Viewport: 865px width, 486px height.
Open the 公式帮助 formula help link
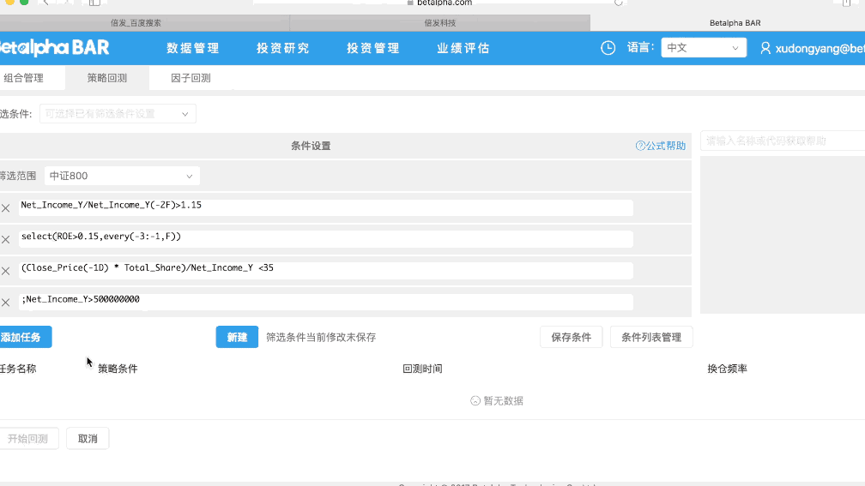(x=661, y=146)
